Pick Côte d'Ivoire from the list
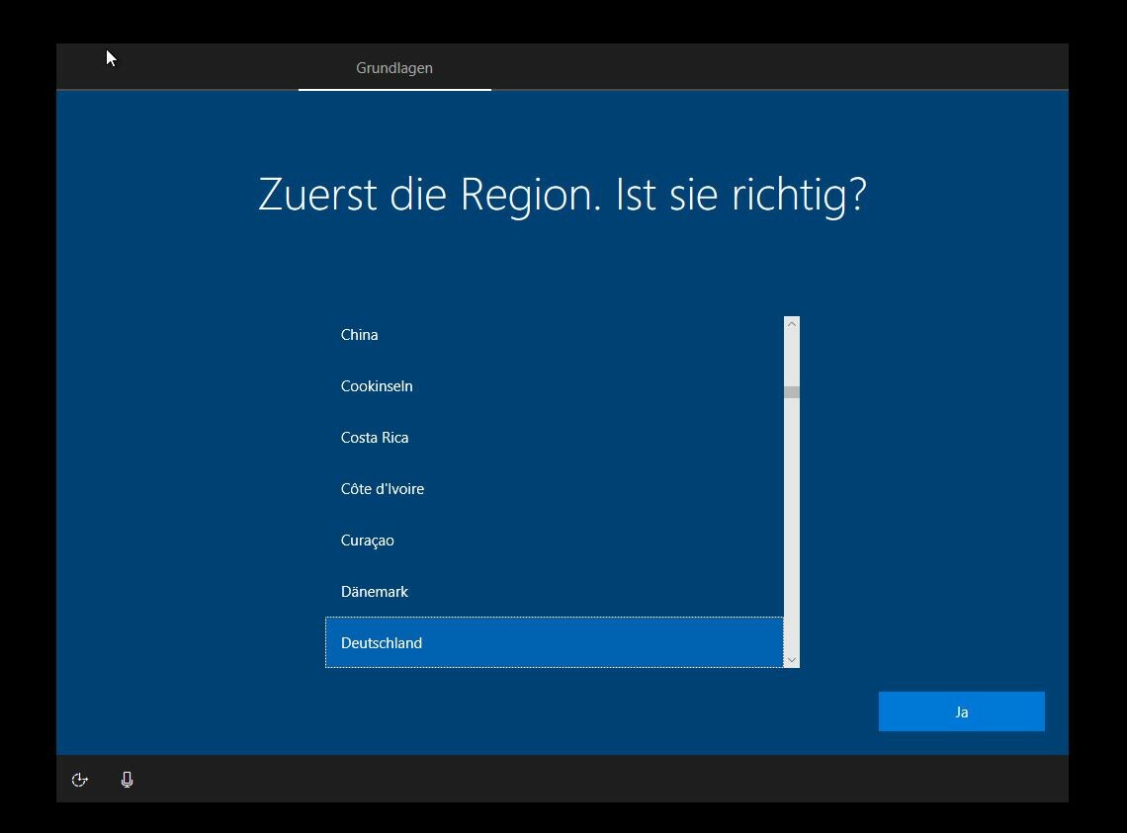The width and height of the screenshot is (1127, 833). coord(555,489)
